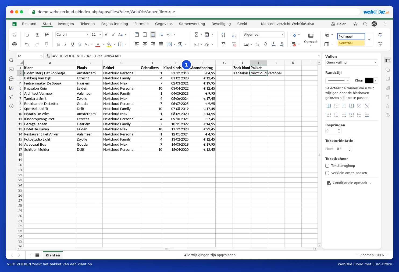Screen dimensions: 399x272
Task: Open image settings in the right sidebar
Action: [388, 79]
